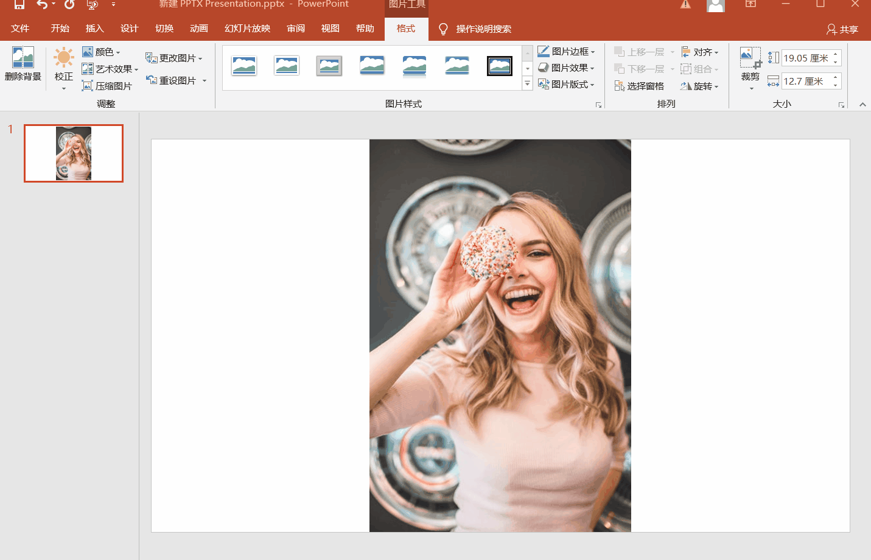
Task: Click the picture height field showing 19.05 厘米
Action: pos(805,58)
